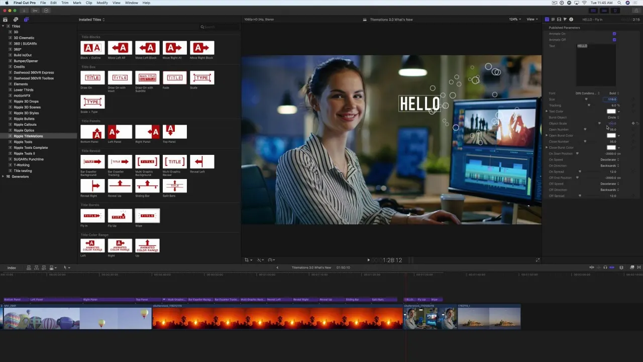Open the macOS Spotlight search icon

(x=618, y=3)
